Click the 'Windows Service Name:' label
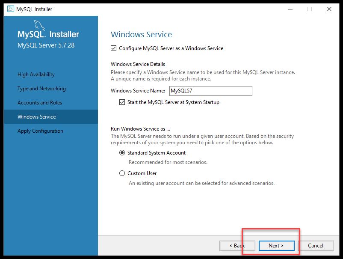This screenshot has height=259, width=343. pyautogui.click(x=138, y=91)
